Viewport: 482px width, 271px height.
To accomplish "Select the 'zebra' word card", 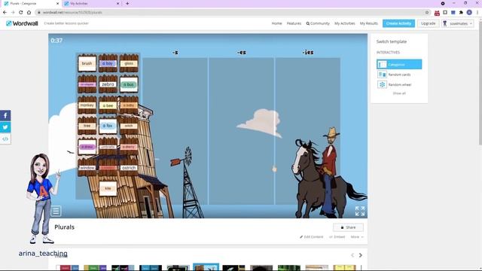I will coord(108,84).
